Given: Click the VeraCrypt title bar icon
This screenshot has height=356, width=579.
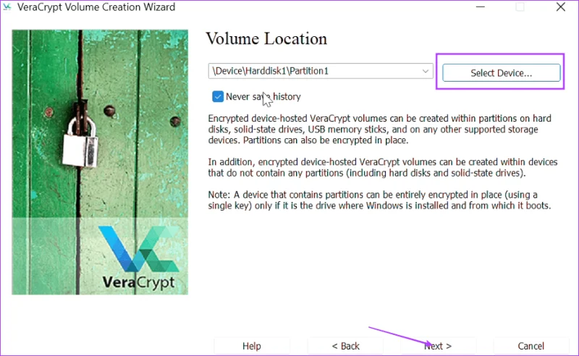Looking at the screenshot, I should click(x=7, y=7).
